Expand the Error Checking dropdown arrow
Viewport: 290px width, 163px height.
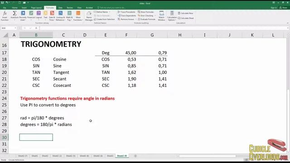155,16
